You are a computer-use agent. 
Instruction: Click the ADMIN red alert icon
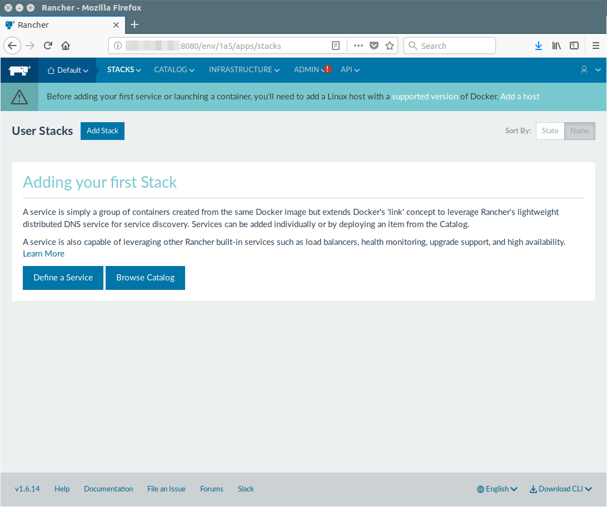(x=327, y=69)
